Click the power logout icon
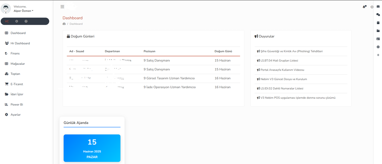The height and width of the screenshot is (164, 382). [372, 7]
